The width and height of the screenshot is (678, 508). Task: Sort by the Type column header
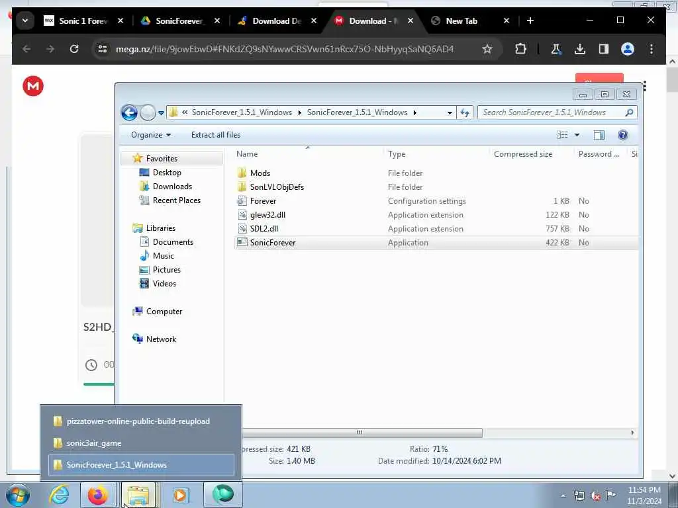(x=397, y=153)
